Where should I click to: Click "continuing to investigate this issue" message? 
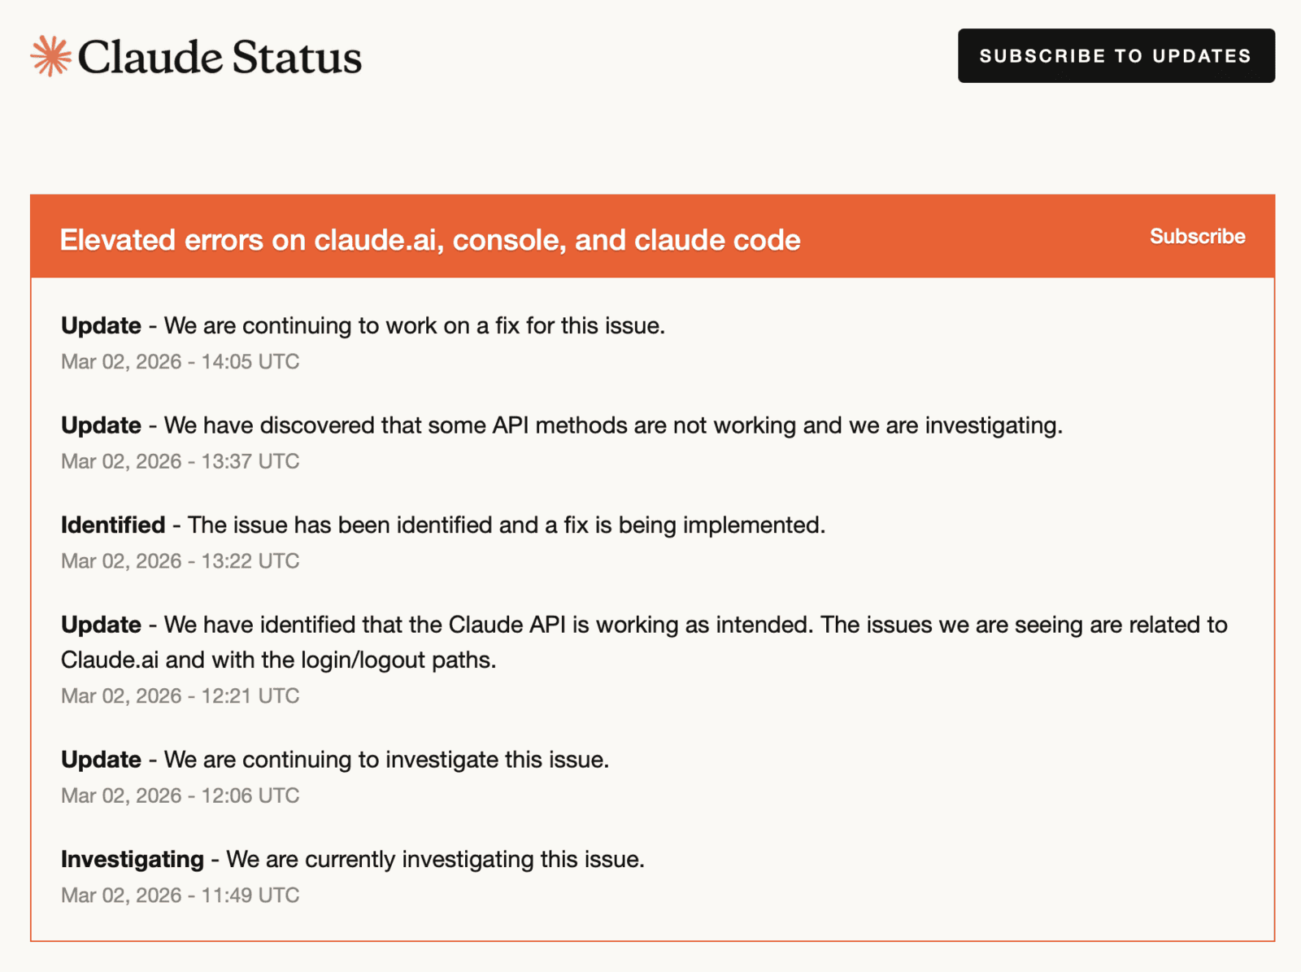386,760
